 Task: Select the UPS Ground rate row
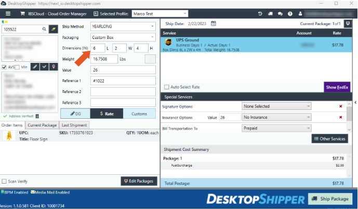pos(256,45)
